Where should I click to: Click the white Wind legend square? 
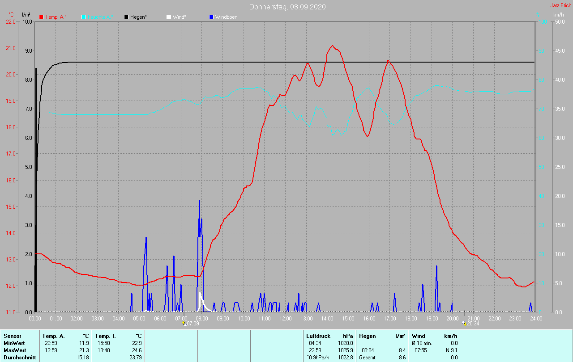pos(168,17)
